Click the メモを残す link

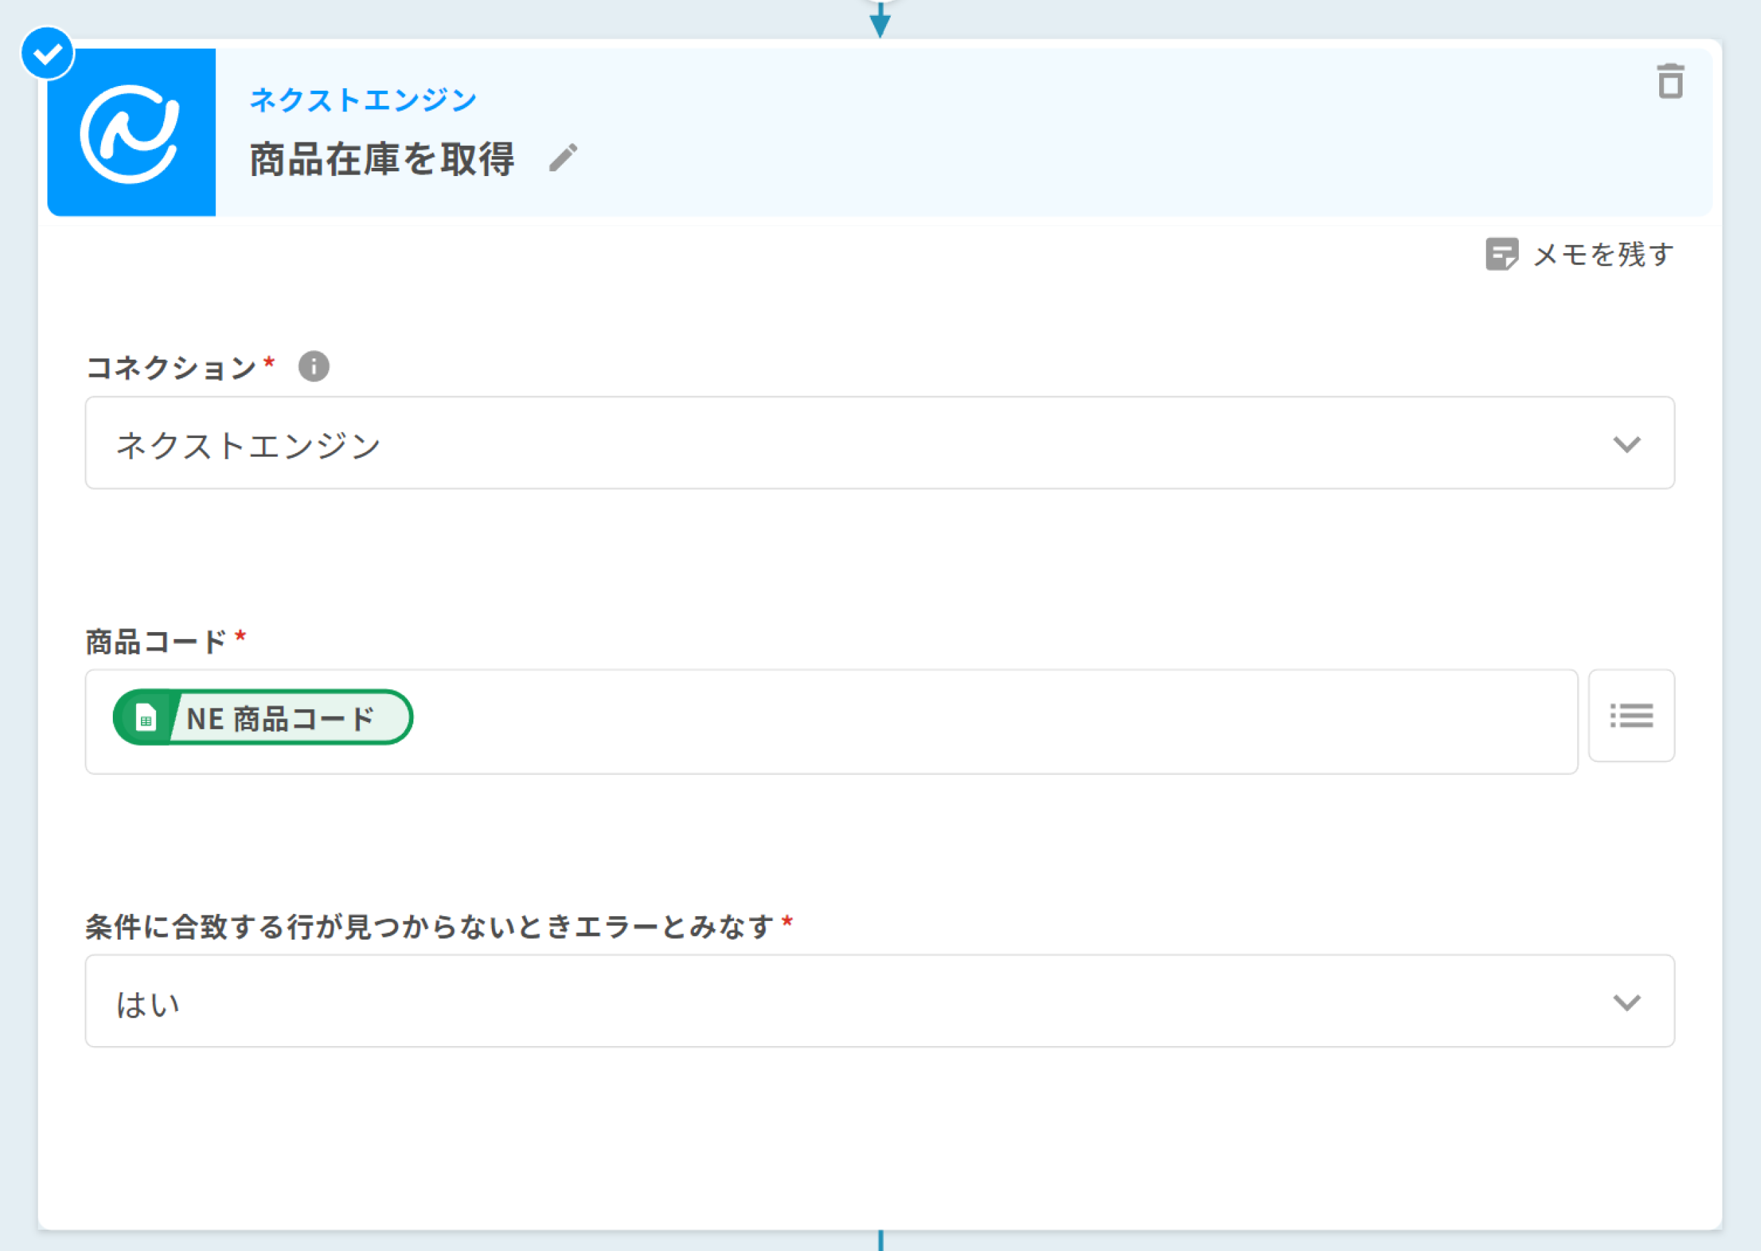click(1602, 254)
